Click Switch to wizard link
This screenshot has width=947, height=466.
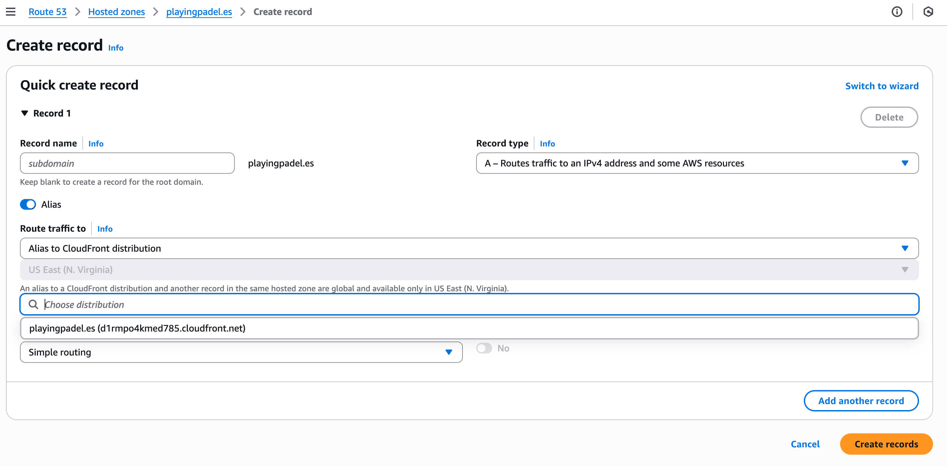coord(881,86)
